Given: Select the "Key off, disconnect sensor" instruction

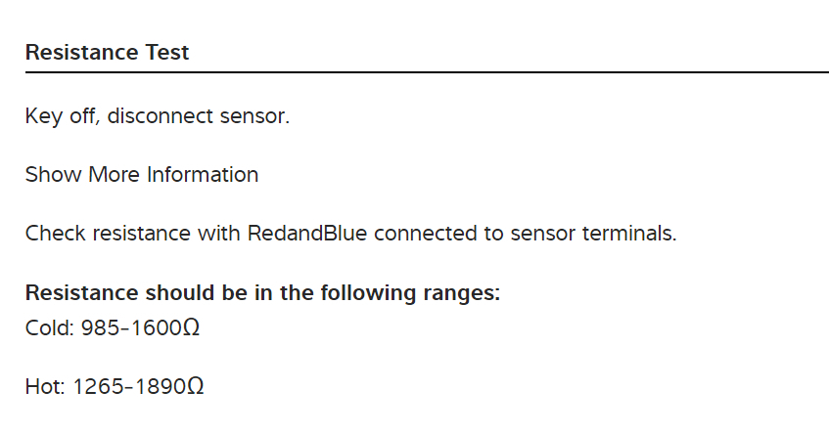Looking at the screenshot, I should pos(158,117).
